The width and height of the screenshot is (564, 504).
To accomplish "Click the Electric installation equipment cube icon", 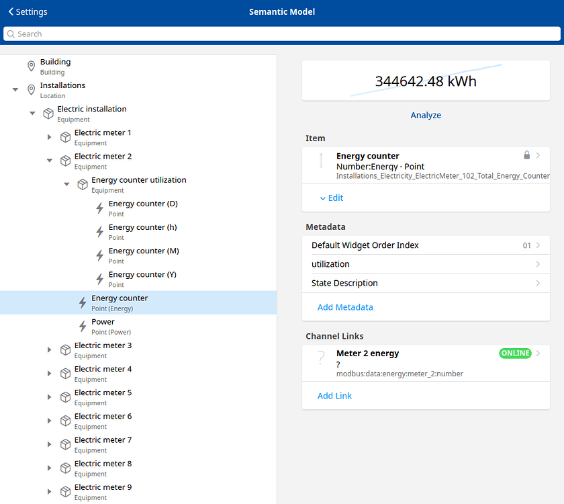I will [48, 113].
